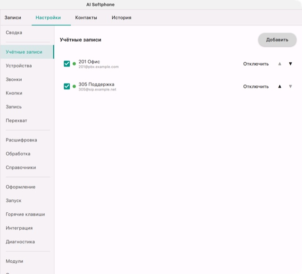Open Диагностика section
This screenshot has height=274, width=302.
(x=27, y=241)
